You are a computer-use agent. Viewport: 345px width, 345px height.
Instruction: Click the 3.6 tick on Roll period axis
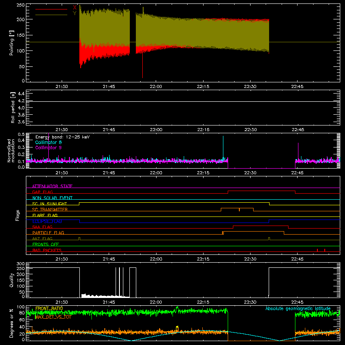click(x=21, y=122)
